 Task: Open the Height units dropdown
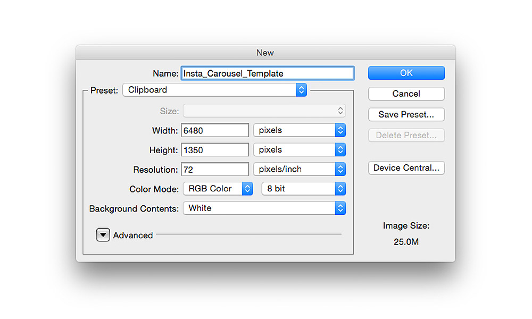click(299, 150)
